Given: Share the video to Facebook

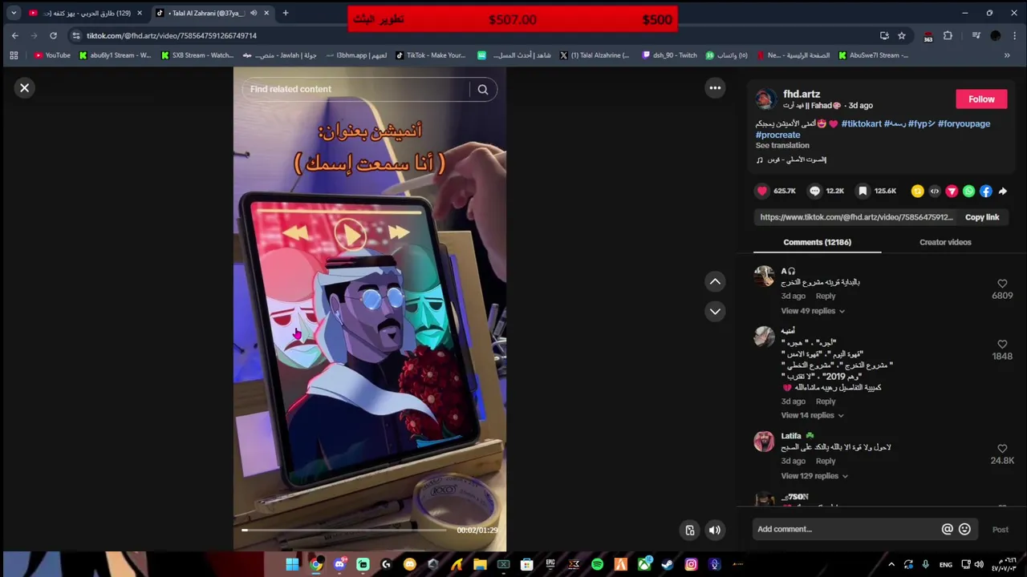Looking at the screenshot, I should click(985, 191).
